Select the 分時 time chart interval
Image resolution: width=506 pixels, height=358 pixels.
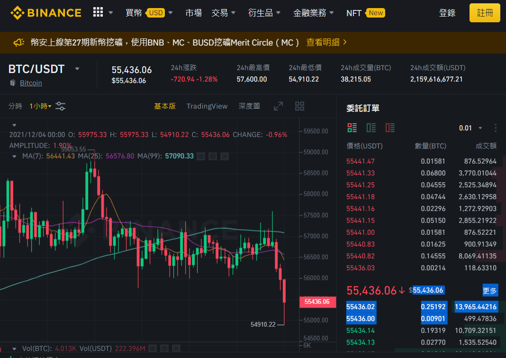point(15,106)
